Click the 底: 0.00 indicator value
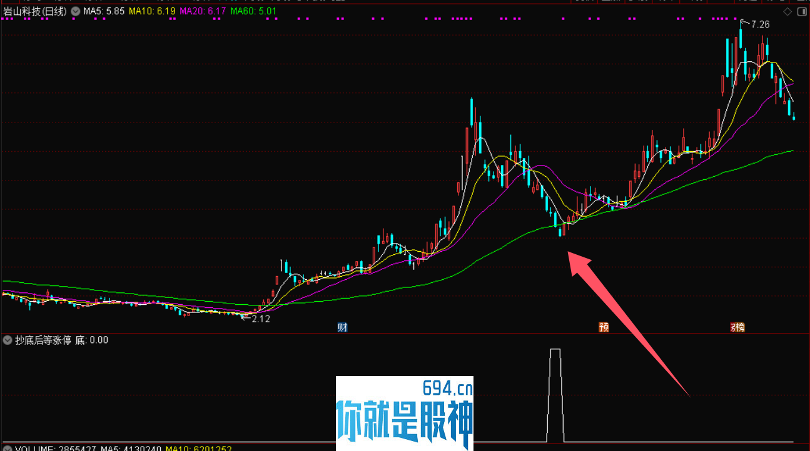The image size is (810, 451). pos(92,340)
